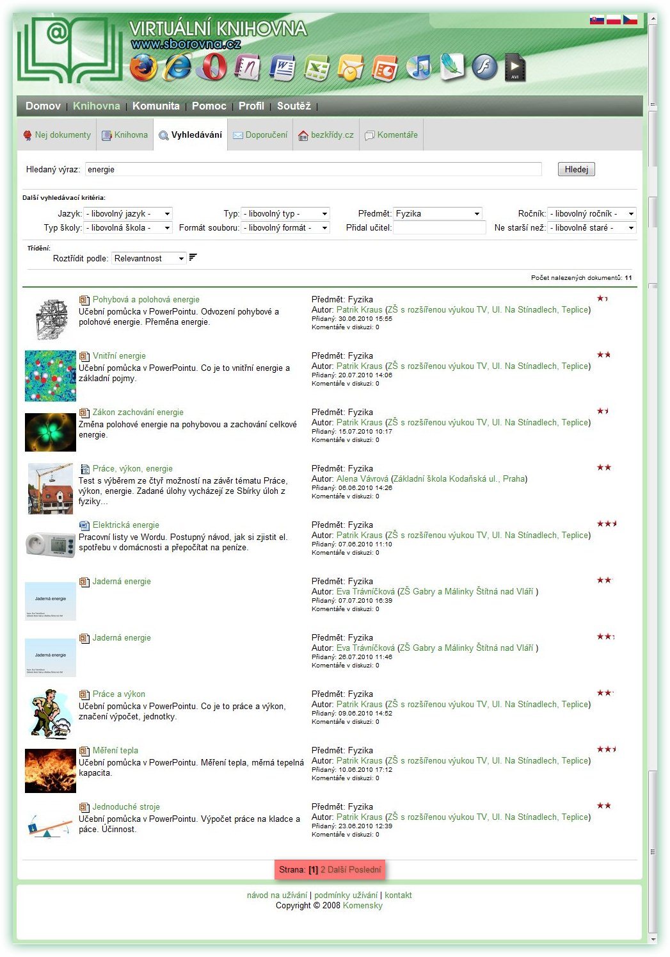Click the Firefox browser icon in the header
This screenshot has width=670, height=957.
[x=143, y=67]
